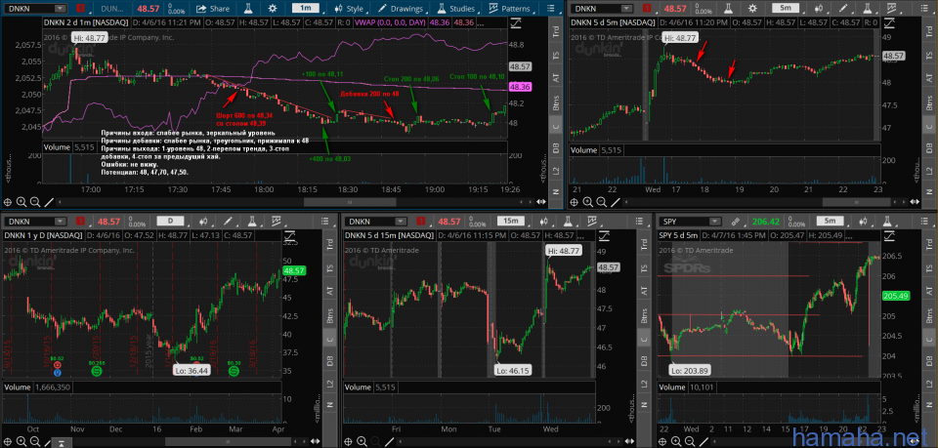Click the candlestick style icon on 15m chart
Screen dimensions: 938x448
[544, 221]
